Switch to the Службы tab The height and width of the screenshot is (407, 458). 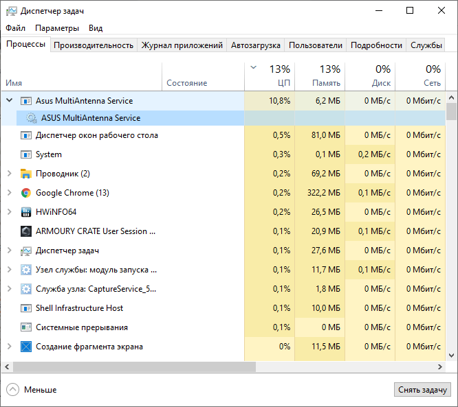coord(426,45)
